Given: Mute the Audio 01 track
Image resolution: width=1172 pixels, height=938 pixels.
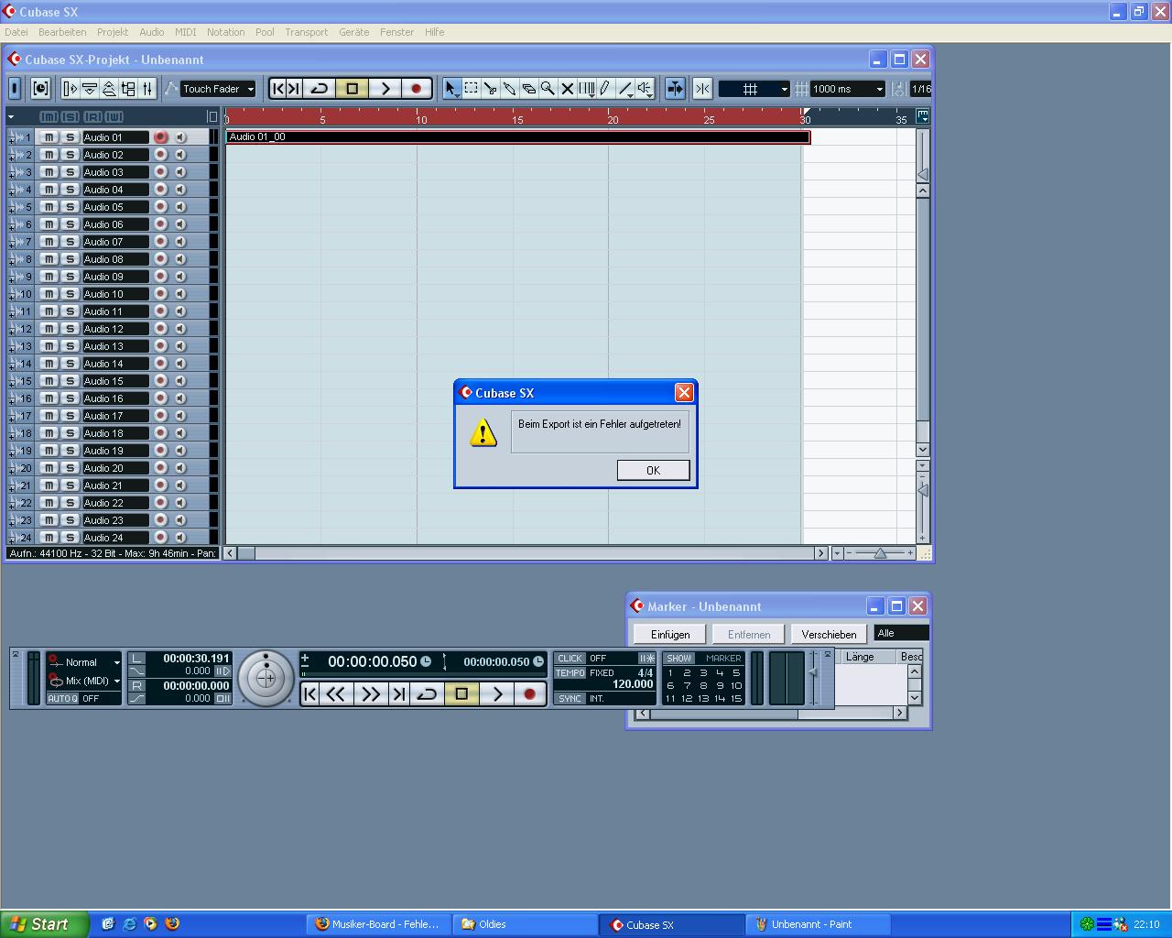Looking at the screenshot, I should [x=49, y=137].
